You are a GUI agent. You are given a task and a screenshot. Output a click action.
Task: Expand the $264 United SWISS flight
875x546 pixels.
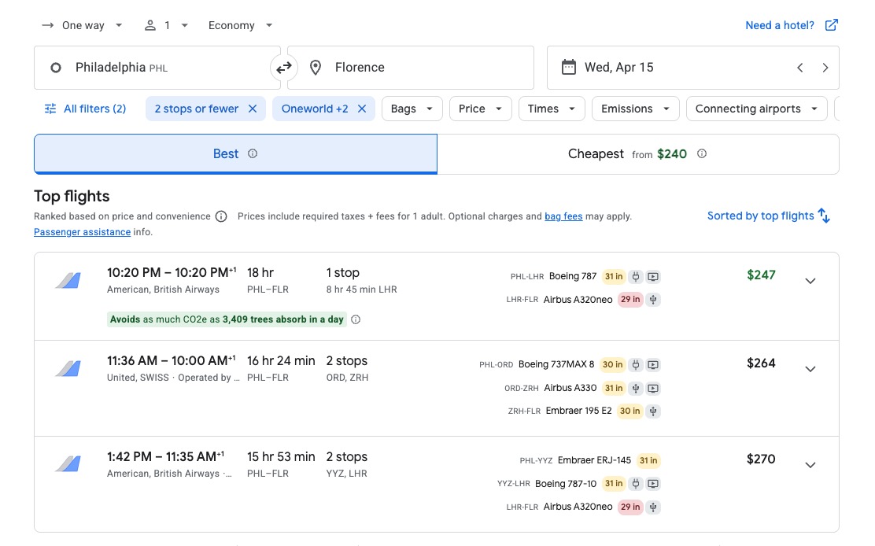[x=810, y=369]
